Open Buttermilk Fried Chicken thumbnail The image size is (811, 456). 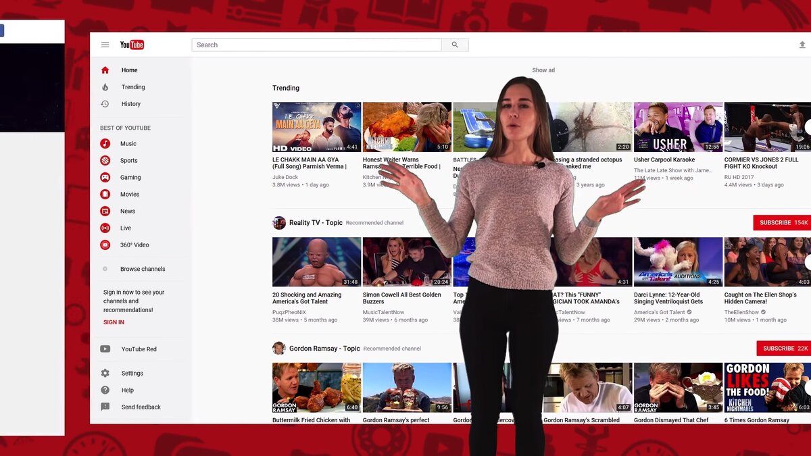click(316, 388)
